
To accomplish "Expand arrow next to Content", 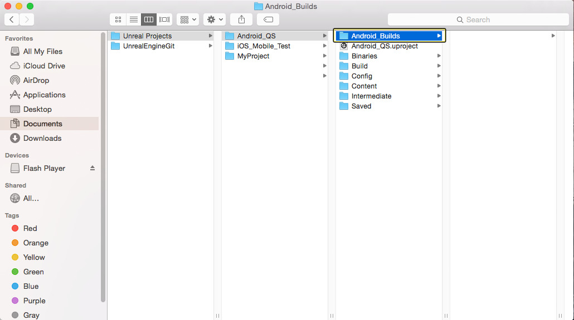I will pos(439,86).
